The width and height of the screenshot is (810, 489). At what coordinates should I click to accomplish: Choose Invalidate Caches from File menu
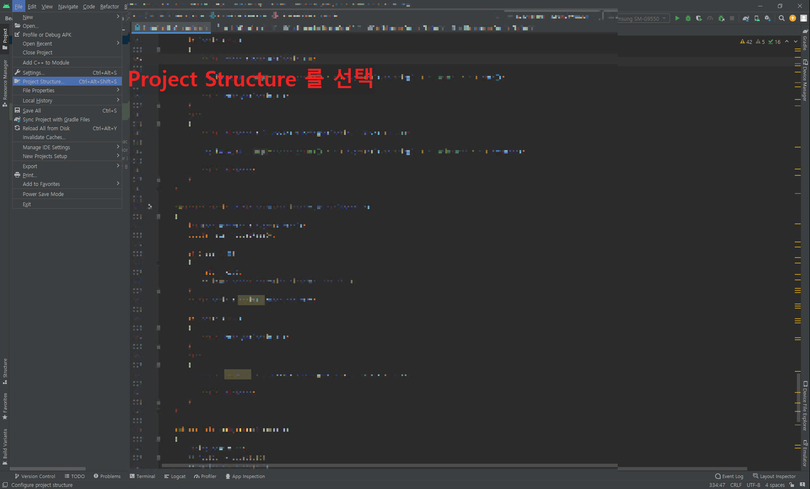pyautogui.click(x=44, y=137)
